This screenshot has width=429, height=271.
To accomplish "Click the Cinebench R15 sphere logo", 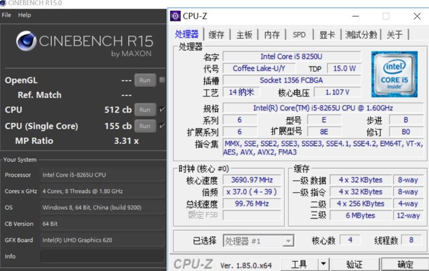I will (x=26, y=41).
